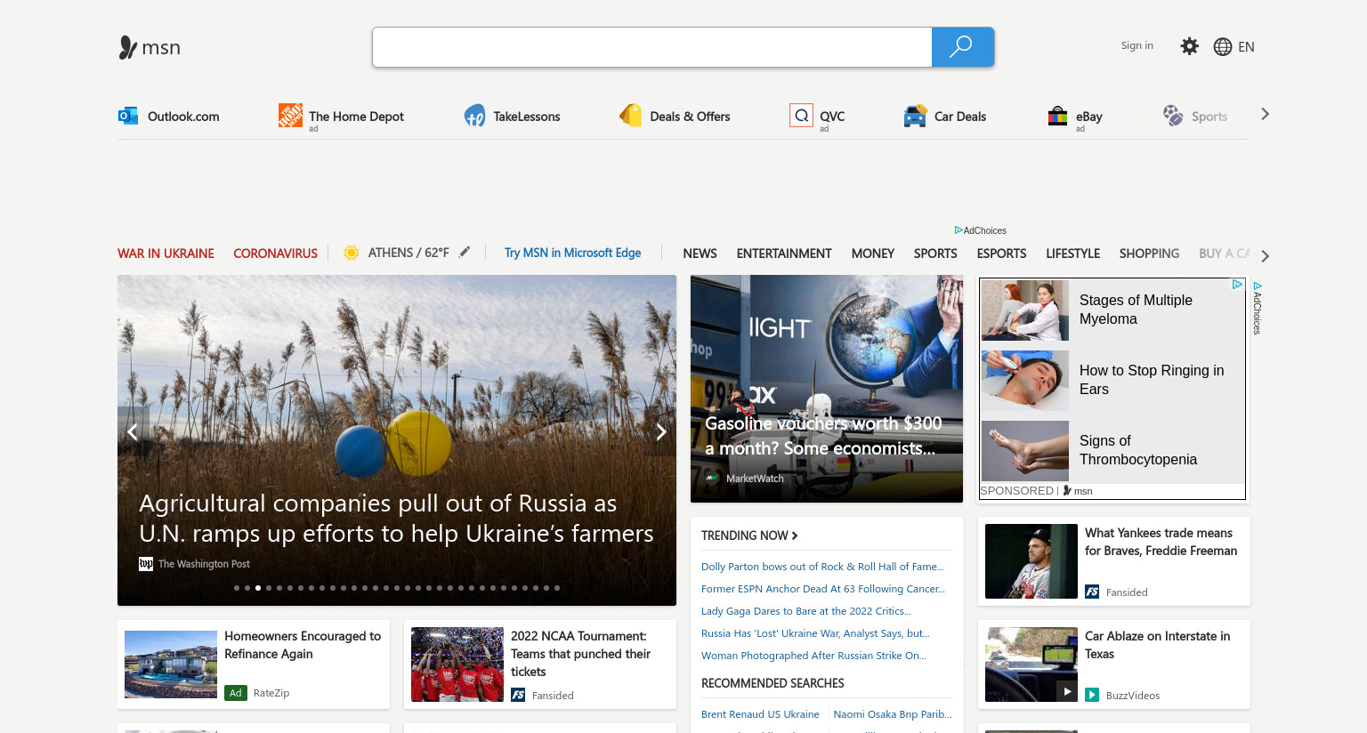Screen dimensions: 1367x733
Task: Go to the LIFESTYLE section
Action: 1072,254
